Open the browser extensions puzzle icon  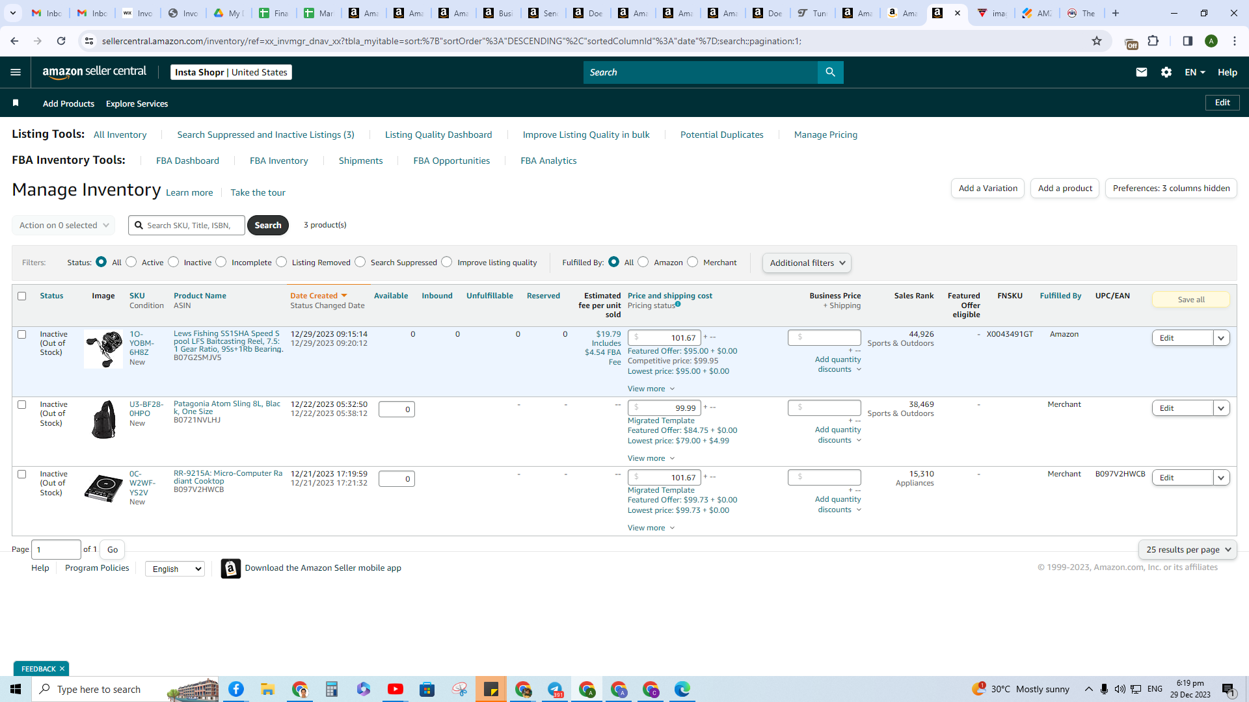click(1153, 41)
